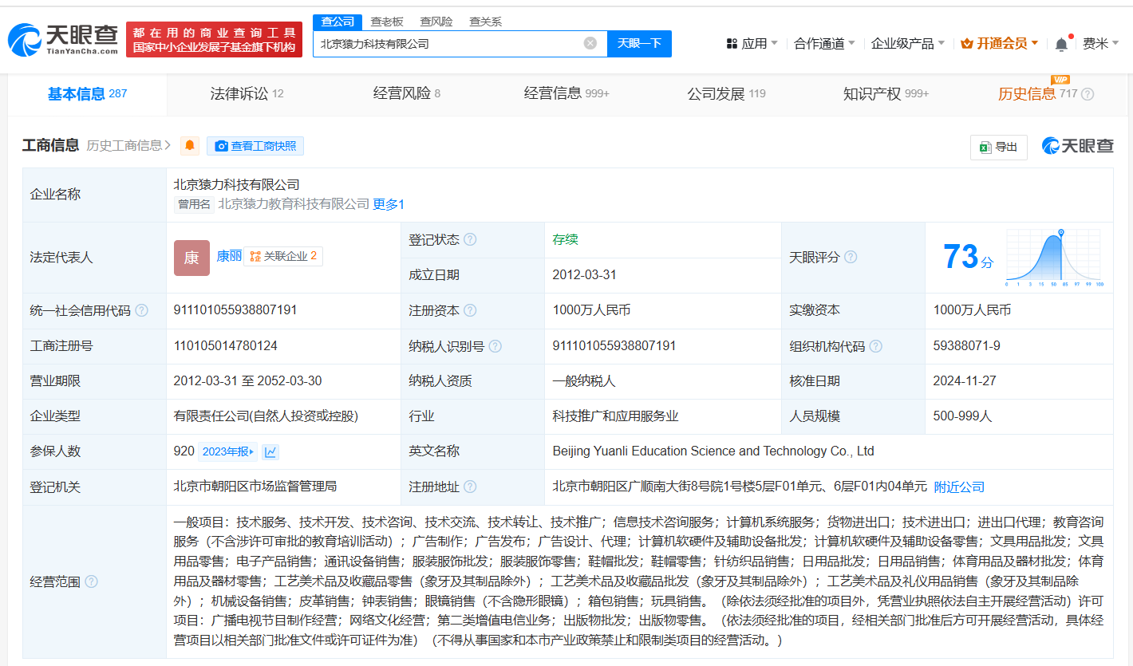Viewport: 1133px width, 666px height.
Task: Click 北京市朝阳区市场监督管理局 text
Action: pos(255,487)
